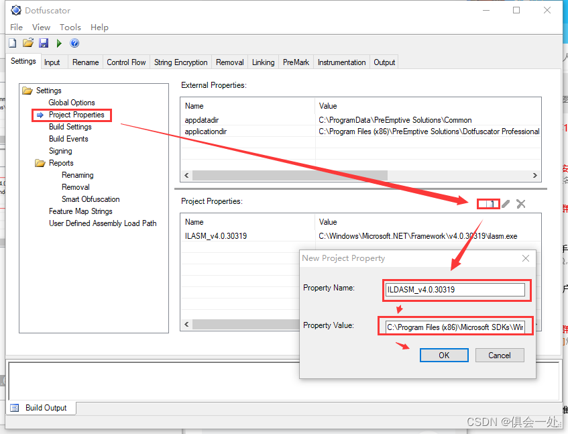Select Global Options in settings tree
This screenshot has height=434, width=568.
(72, 103)
